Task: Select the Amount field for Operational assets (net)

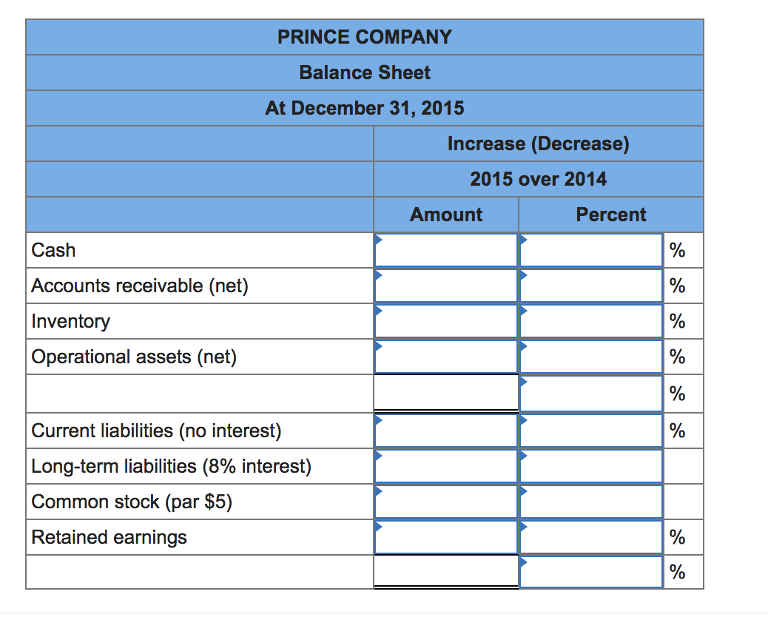Action: coord(446,357)
